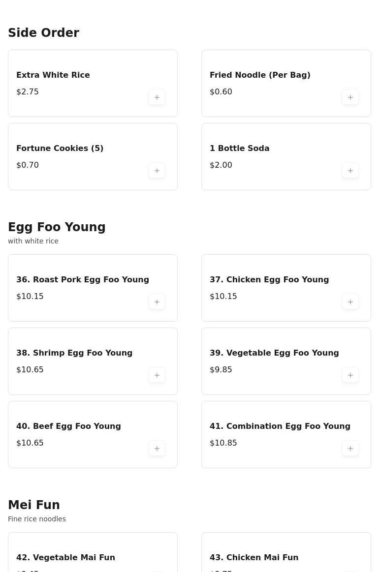Screen dimensions: 379x572
Task: Select 43. Chicken Mai Fun item
Action: (x=254, y=557)
